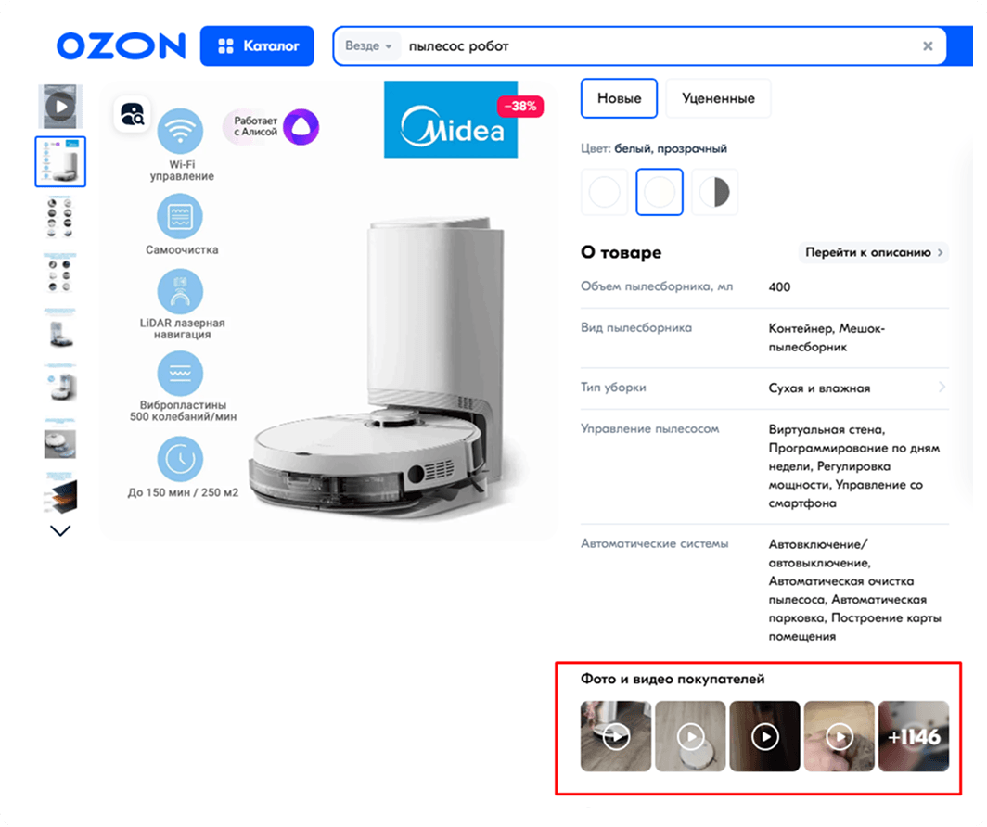Click the search box containing пылесос робот
Image resolution: width=987 pixels, height=827 pixels.
(x=639, y=46)
